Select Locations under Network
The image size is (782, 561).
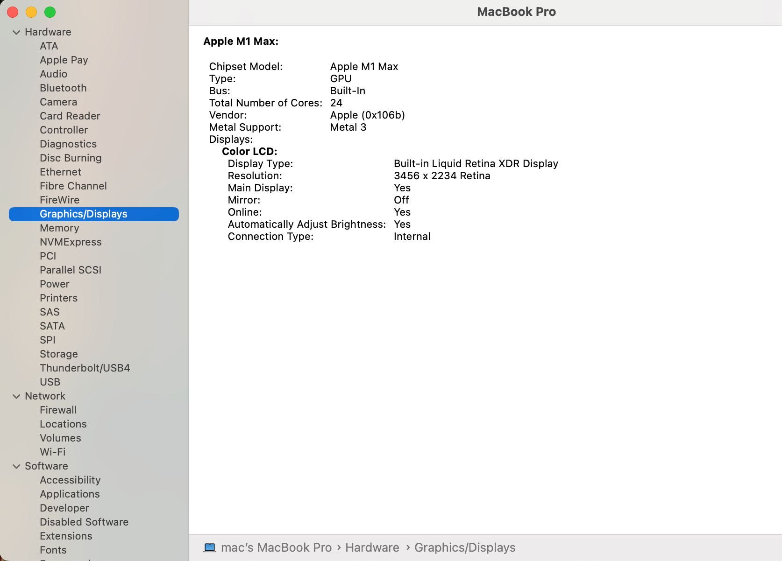pyautogui.click(x=64, y=424)
